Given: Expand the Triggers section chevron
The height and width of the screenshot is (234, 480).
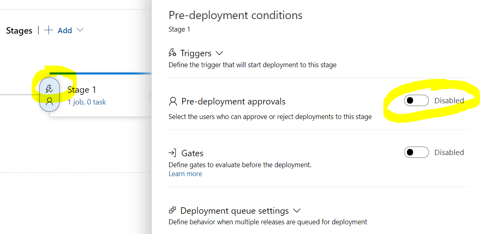Looking at the screenshot, I should point(219,53).
